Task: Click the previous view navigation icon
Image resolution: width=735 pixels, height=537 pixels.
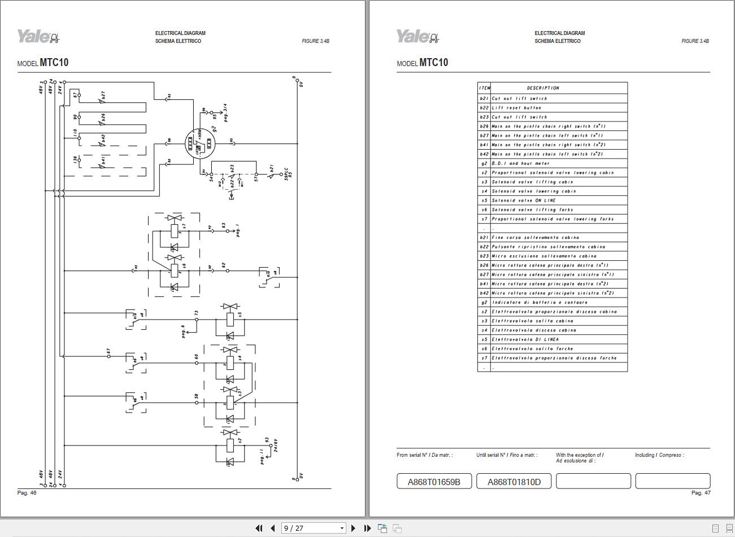Action: click(x=382, y=529)
